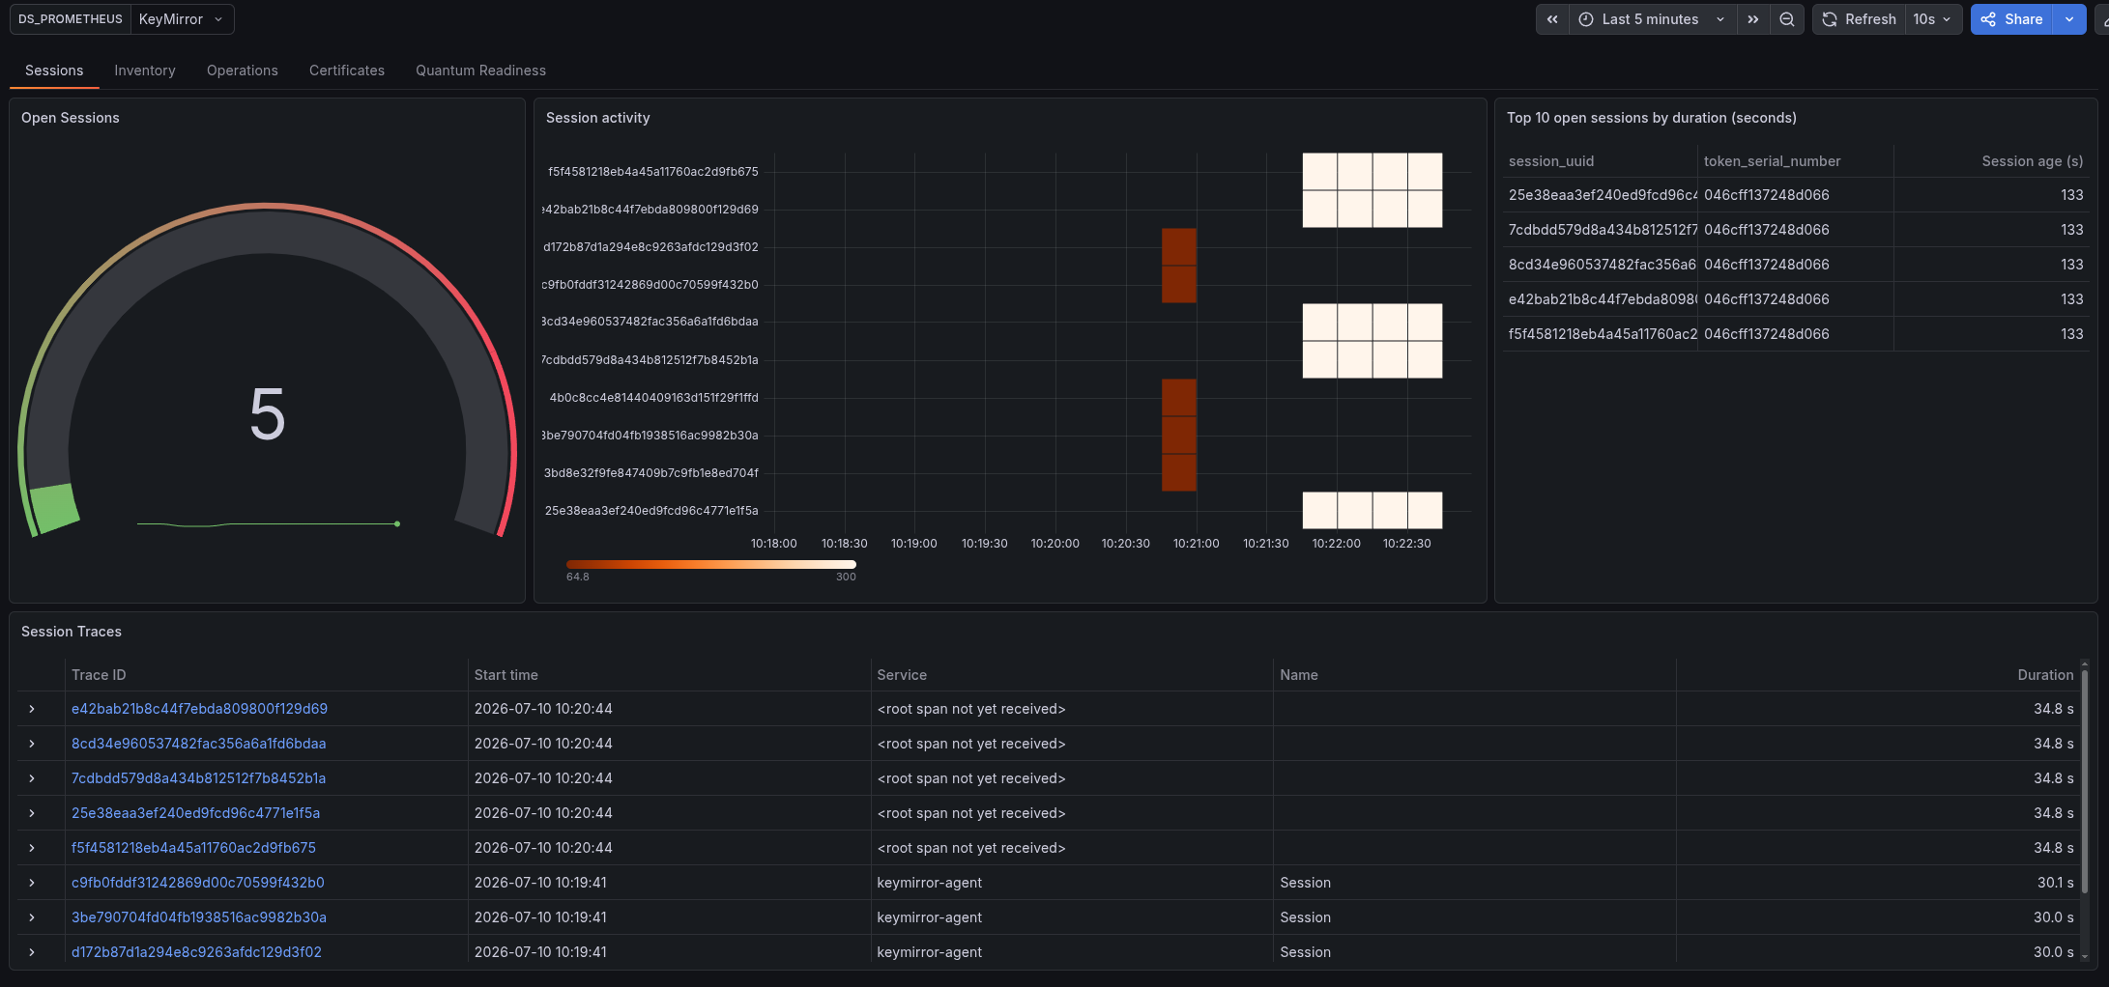Screen dimensions: 2109x987
Task: Expand trace row 25e38eaa3ef240ed9fcd96c4771e1f5a
Action: click(x=32, y=813)
